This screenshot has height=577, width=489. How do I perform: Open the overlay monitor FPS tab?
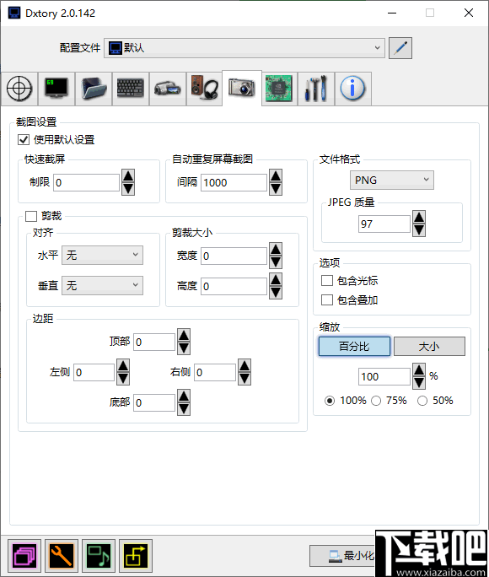click(x=56, y=89)
